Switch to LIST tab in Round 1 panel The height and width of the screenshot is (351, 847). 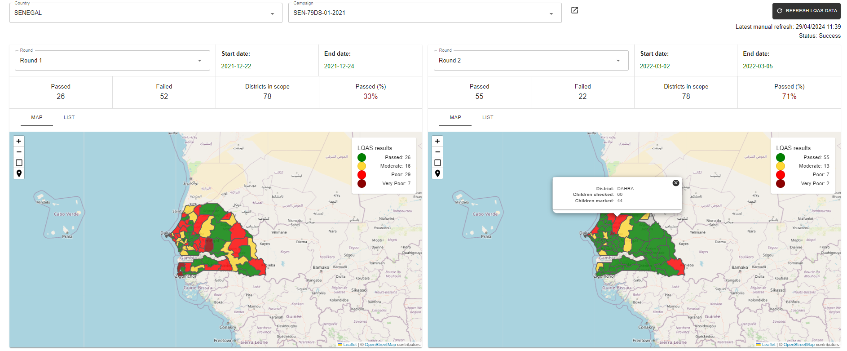[69, 118]
